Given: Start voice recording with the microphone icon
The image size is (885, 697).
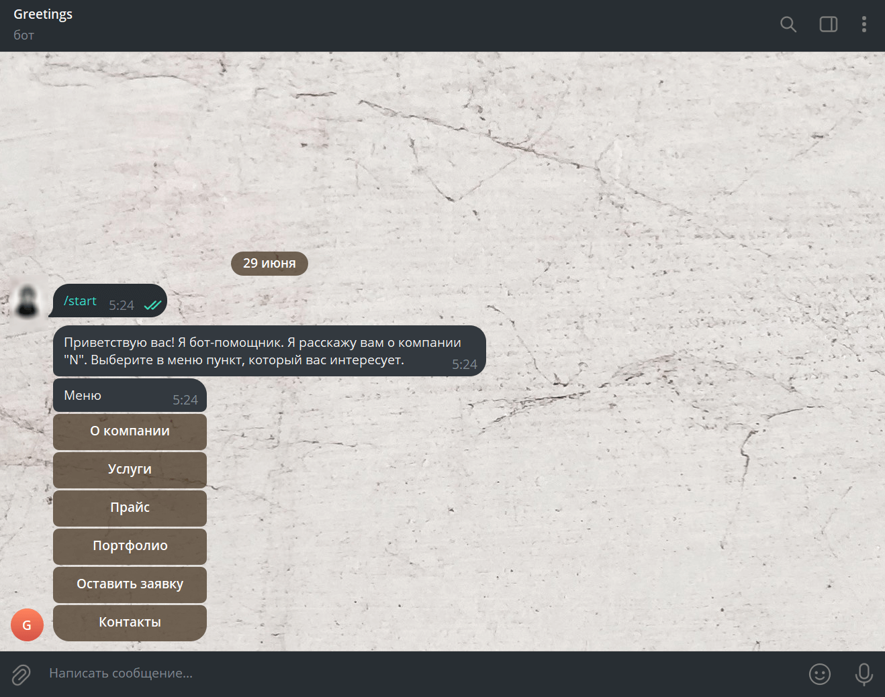Looking at the screenshot, I should [864, 674].
